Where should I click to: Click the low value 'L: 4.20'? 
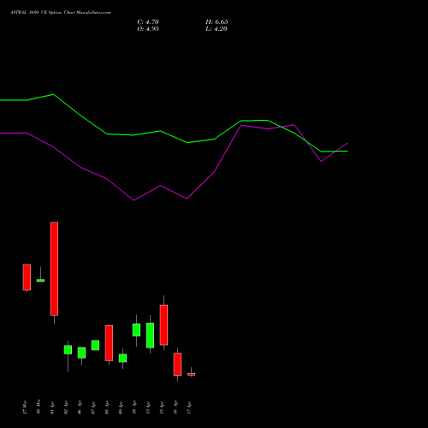(217, 29)
